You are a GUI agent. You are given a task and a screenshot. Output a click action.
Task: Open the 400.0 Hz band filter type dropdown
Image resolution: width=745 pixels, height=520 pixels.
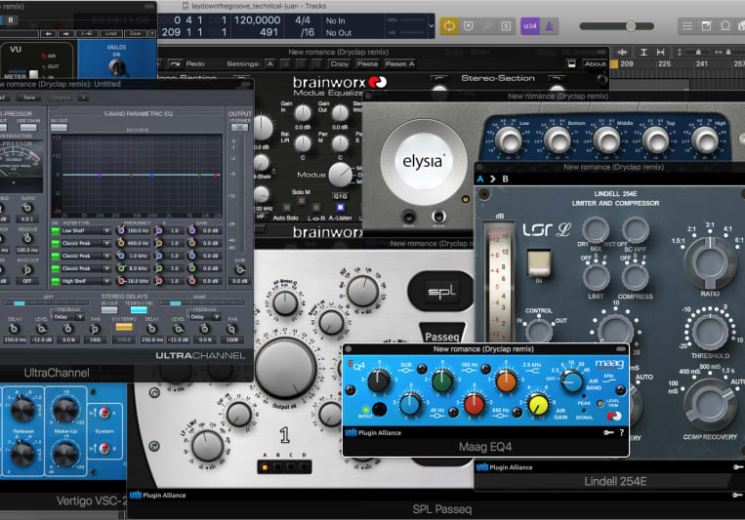coord(86,243)
